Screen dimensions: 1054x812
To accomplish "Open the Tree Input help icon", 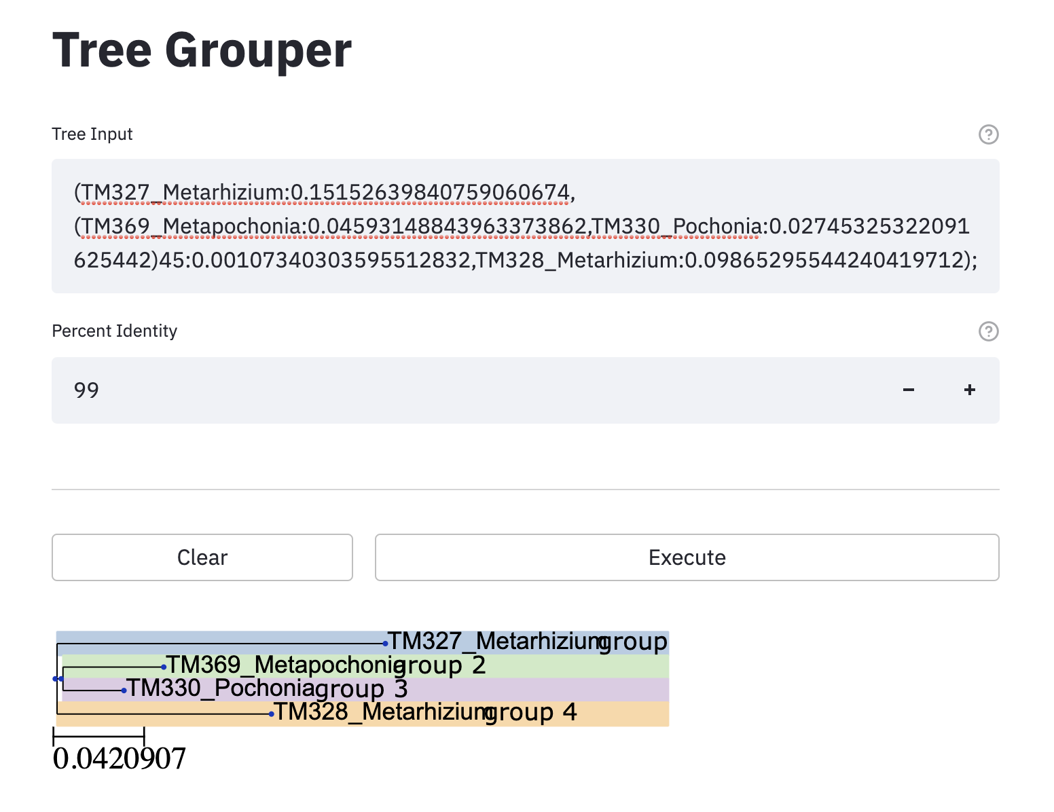I will click(x=989, y=135).
